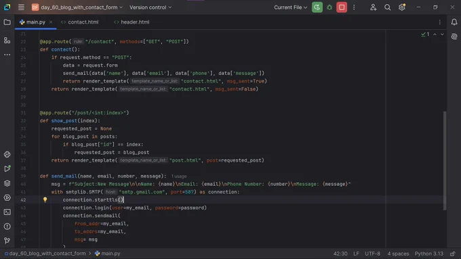The width and height of the screenshot is (461, 259).
Task: Click the 42:30 caret position indicator
Action: point(340,254)
